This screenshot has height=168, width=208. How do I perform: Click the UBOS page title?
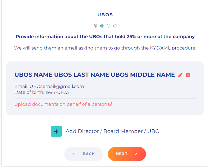[105, 15]
